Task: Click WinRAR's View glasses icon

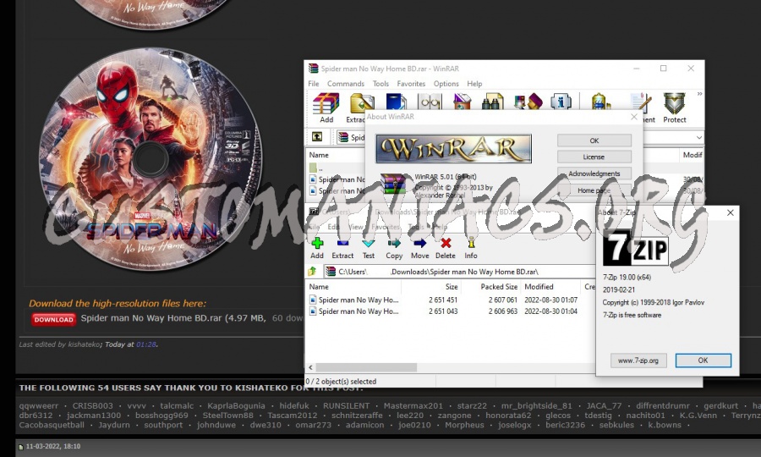Action: click(430, 102)
